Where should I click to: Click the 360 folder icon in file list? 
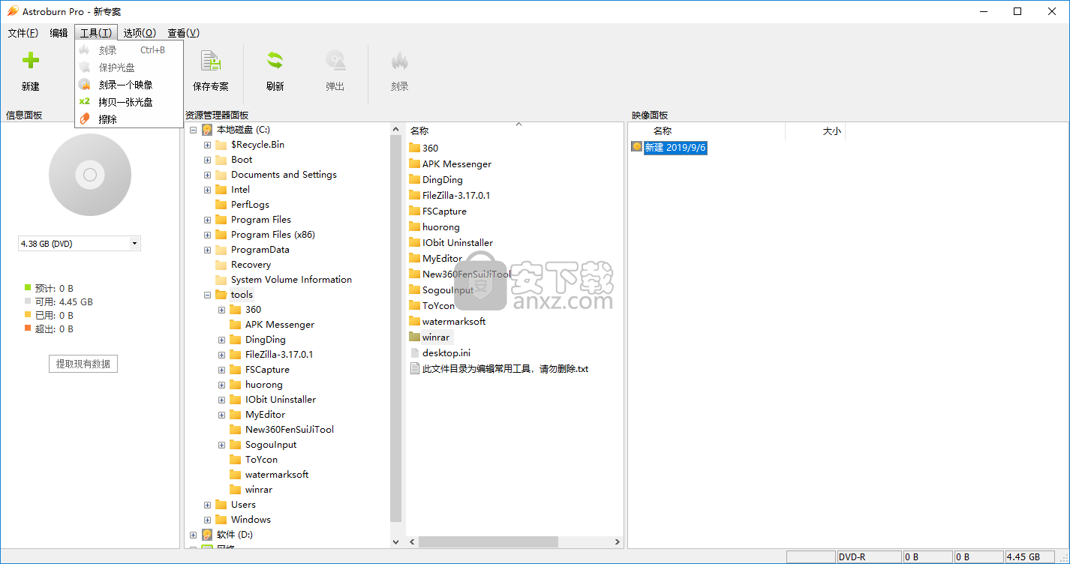tap(414, 148)
